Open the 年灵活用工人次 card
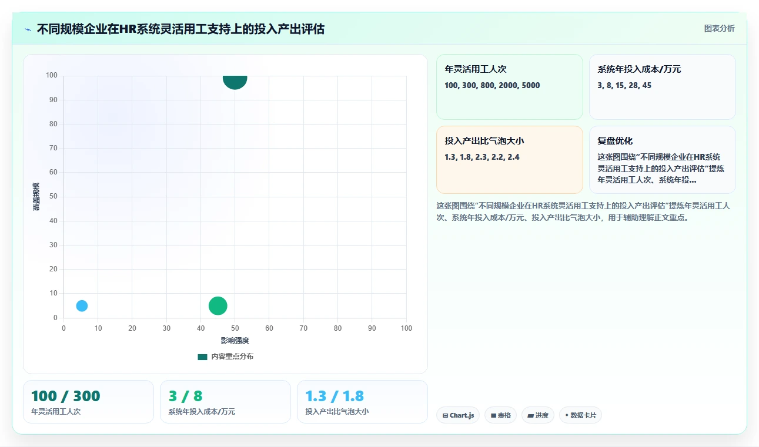759x447 pixels. (x=509, y=87)
